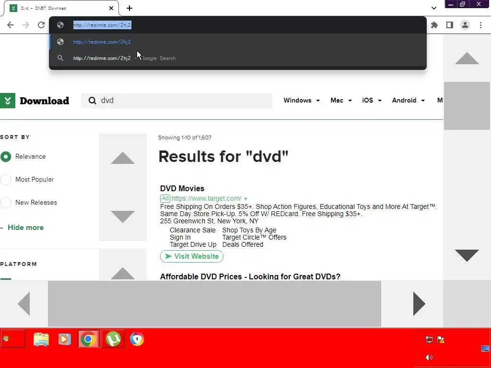Click the Show desktop monitor icon
Image resolution: width=491 pixels, height=368 pixels.
[485, 349]
